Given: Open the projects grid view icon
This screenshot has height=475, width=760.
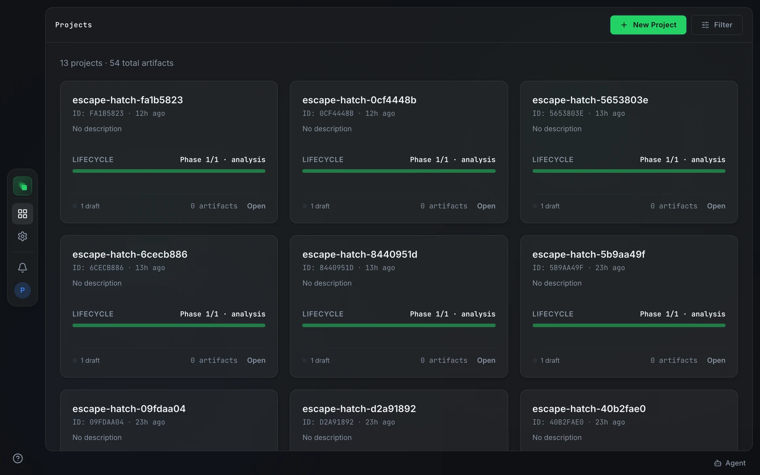Looking at the screenshot, I should pos(23,214).
